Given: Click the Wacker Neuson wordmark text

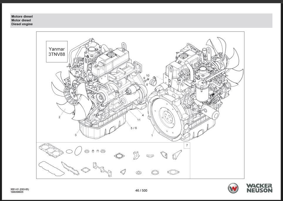Looking at the screenshot, I should click(x=259, y=188).
